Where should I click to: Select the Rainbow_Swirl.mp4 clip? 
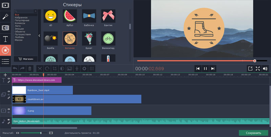pyautogui.click(x=43, y=90)
